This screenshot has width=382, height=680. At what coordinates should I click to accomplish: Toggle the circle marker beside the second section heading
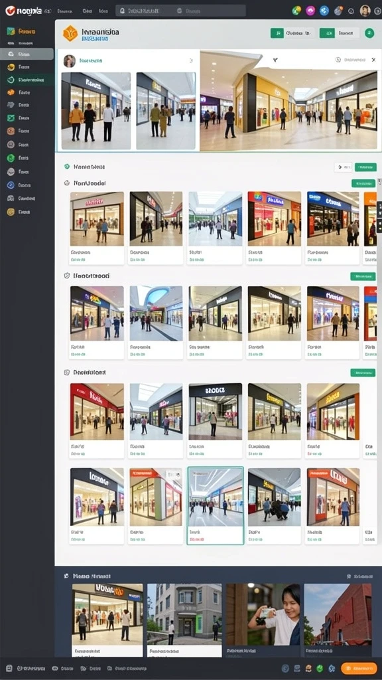click(67, 183)
